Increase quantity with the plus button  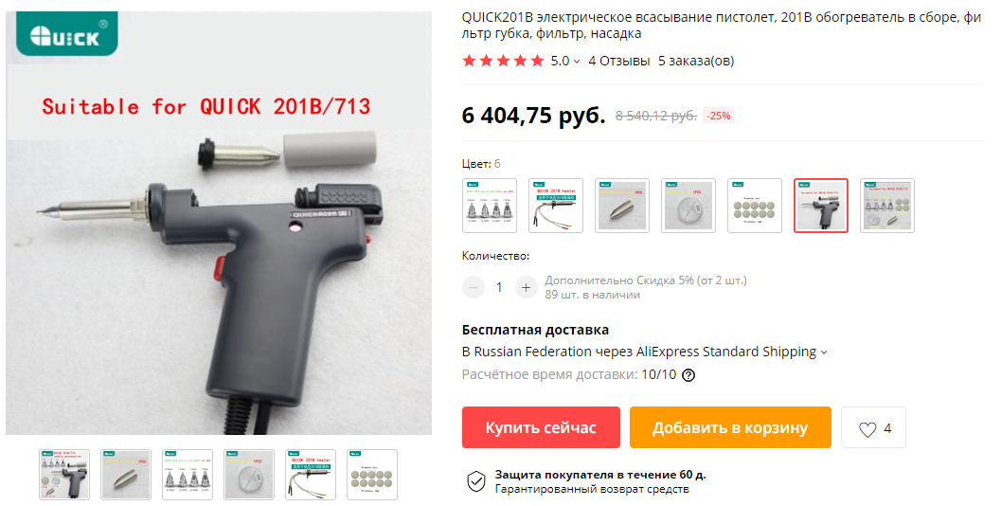tap(526, 287)
